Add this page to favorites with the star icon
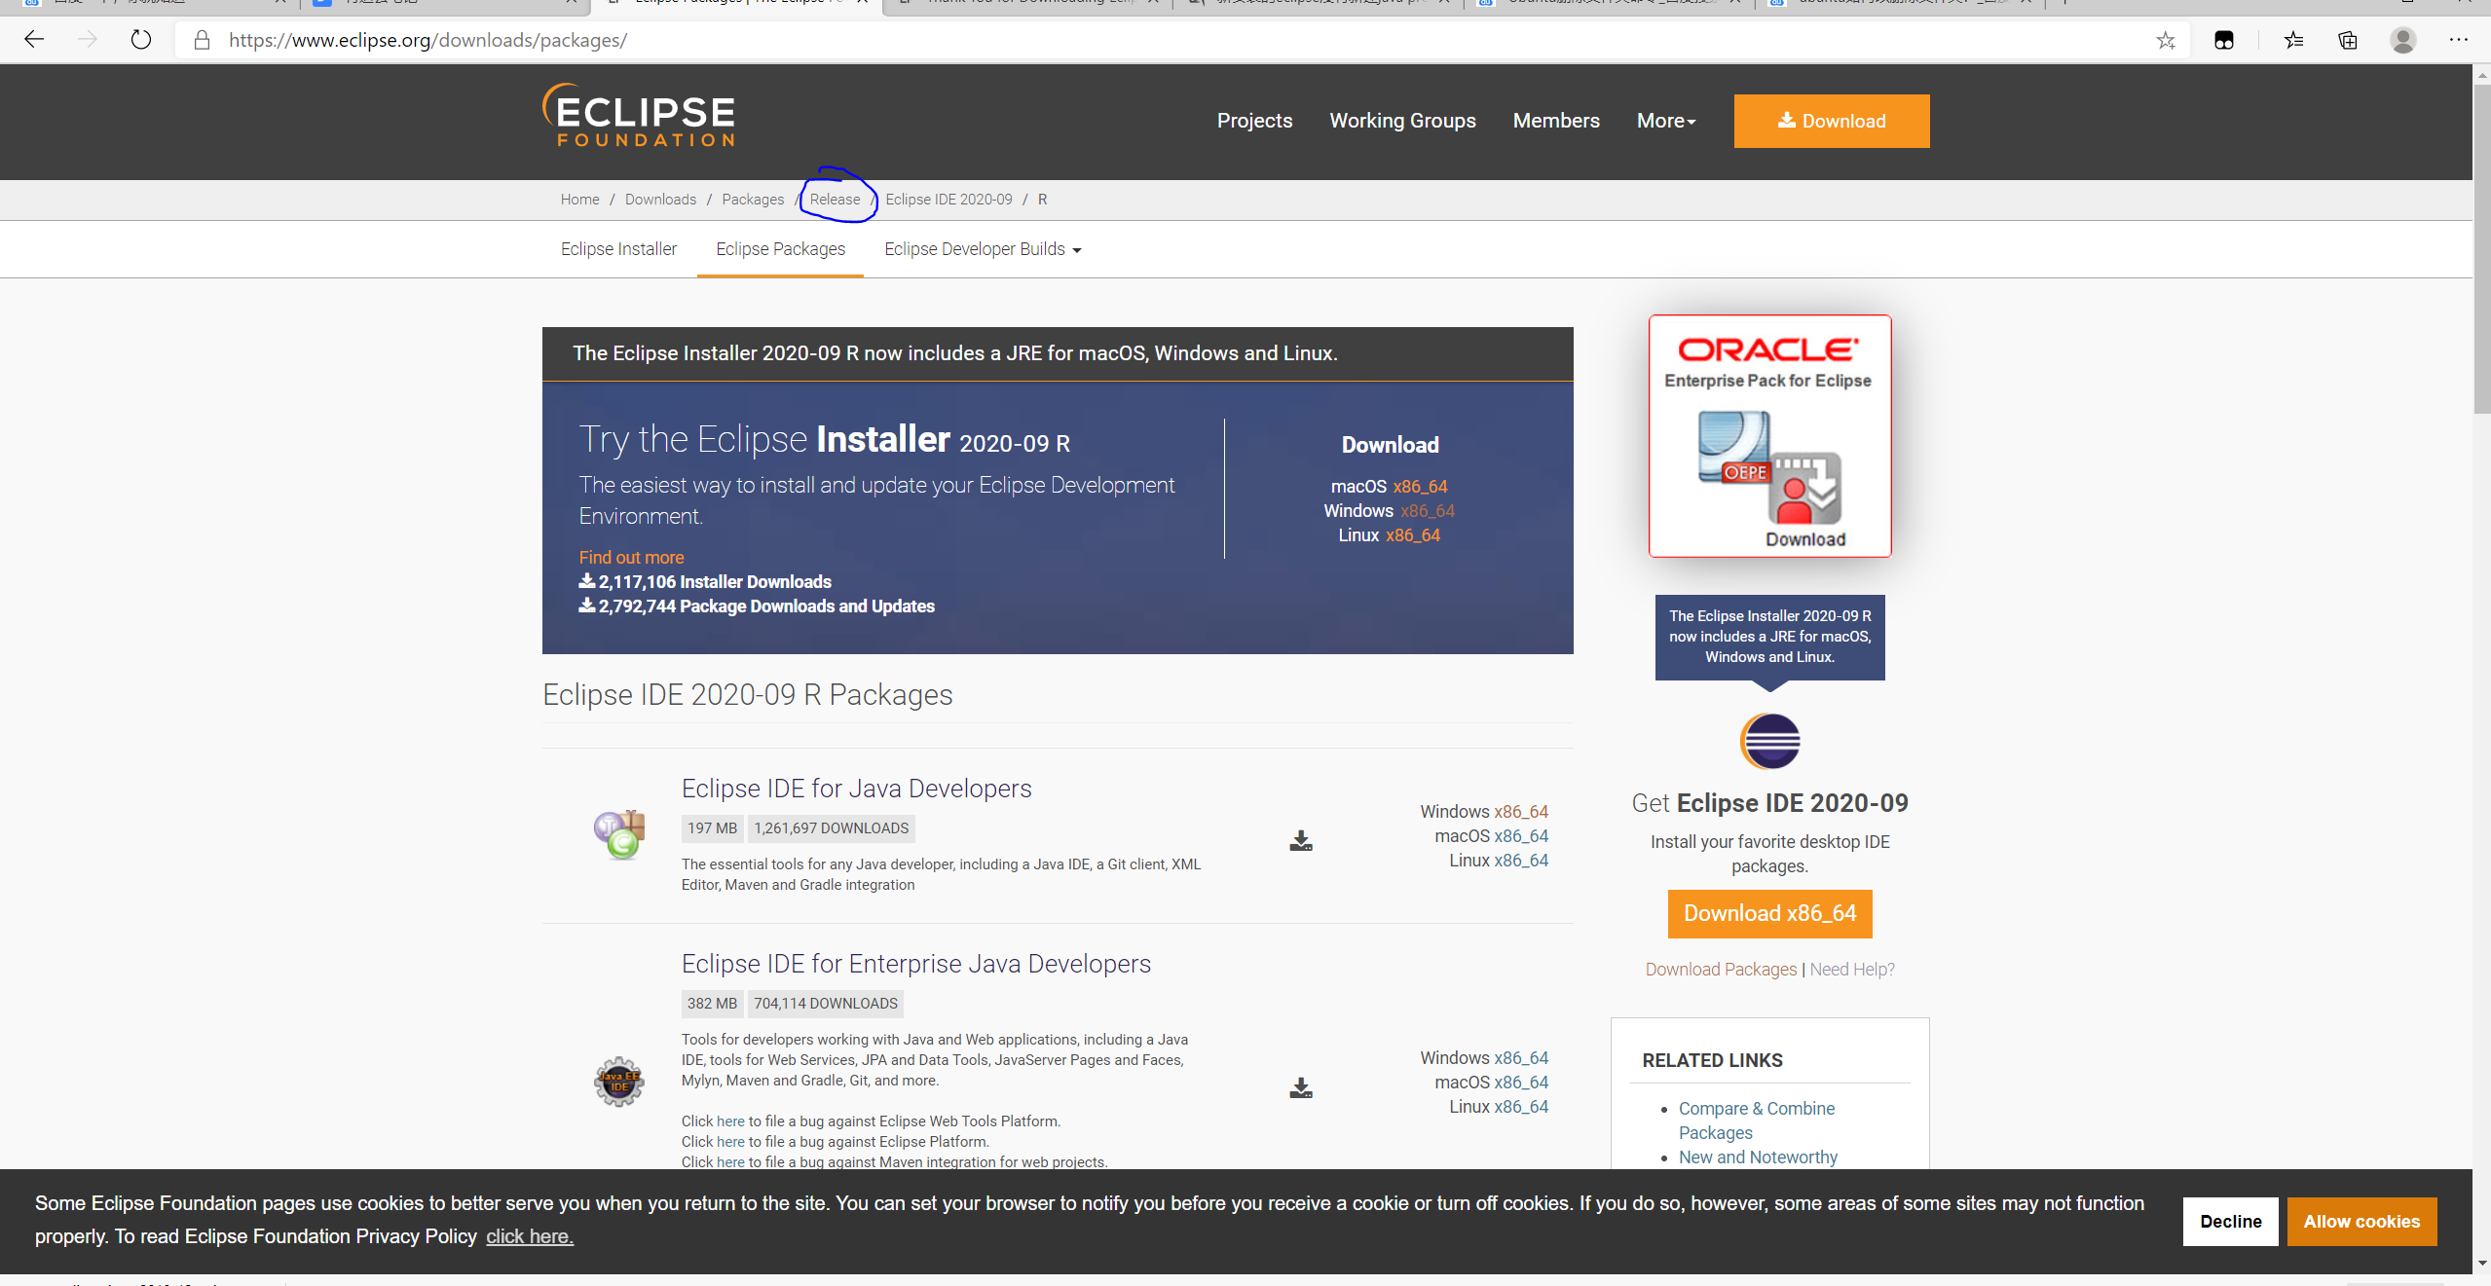Image resolution: width=2491 pixels, height=1286 pixels. click(x=2165, y=40)
